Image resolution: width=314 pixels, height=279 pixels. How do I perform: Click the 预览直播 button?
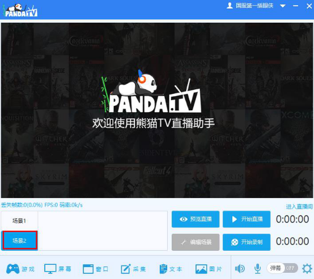[x=196, y=219]
